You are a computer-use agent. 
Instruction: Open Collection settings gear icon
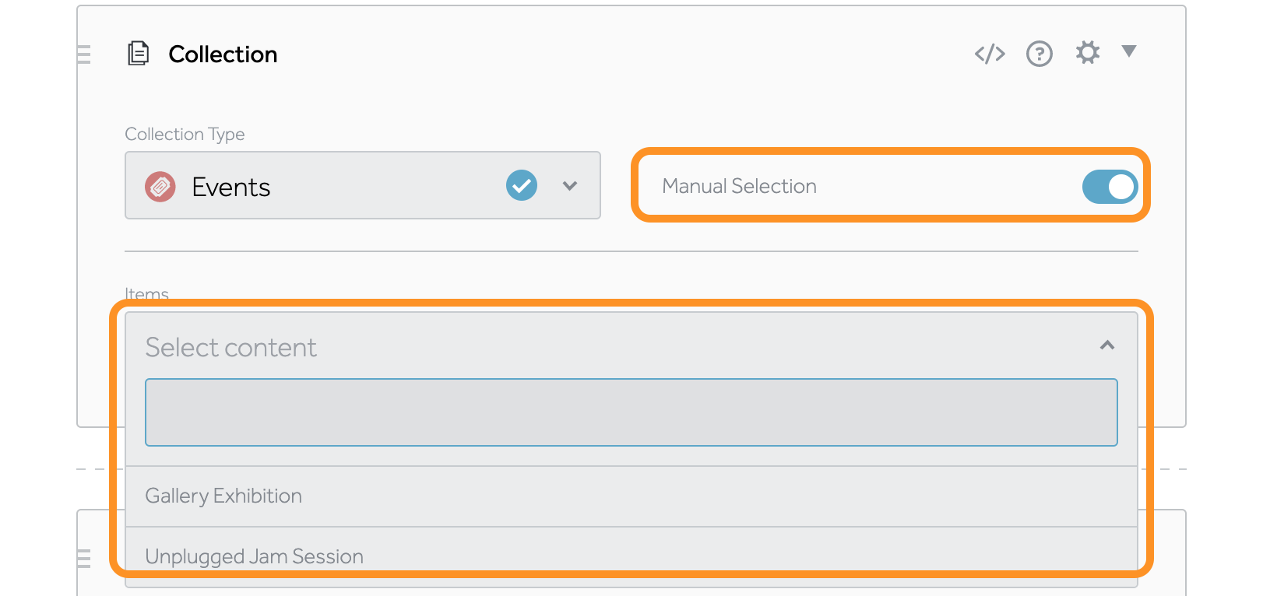[x=1088, y=53]
